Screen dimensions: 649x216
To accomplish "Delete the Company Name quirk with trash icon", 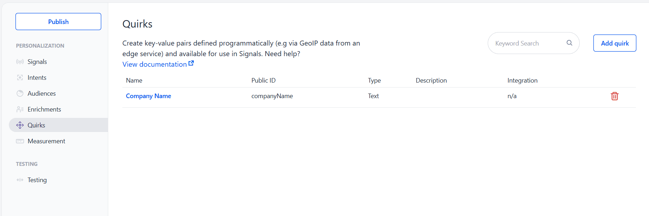I will point(614,96).
